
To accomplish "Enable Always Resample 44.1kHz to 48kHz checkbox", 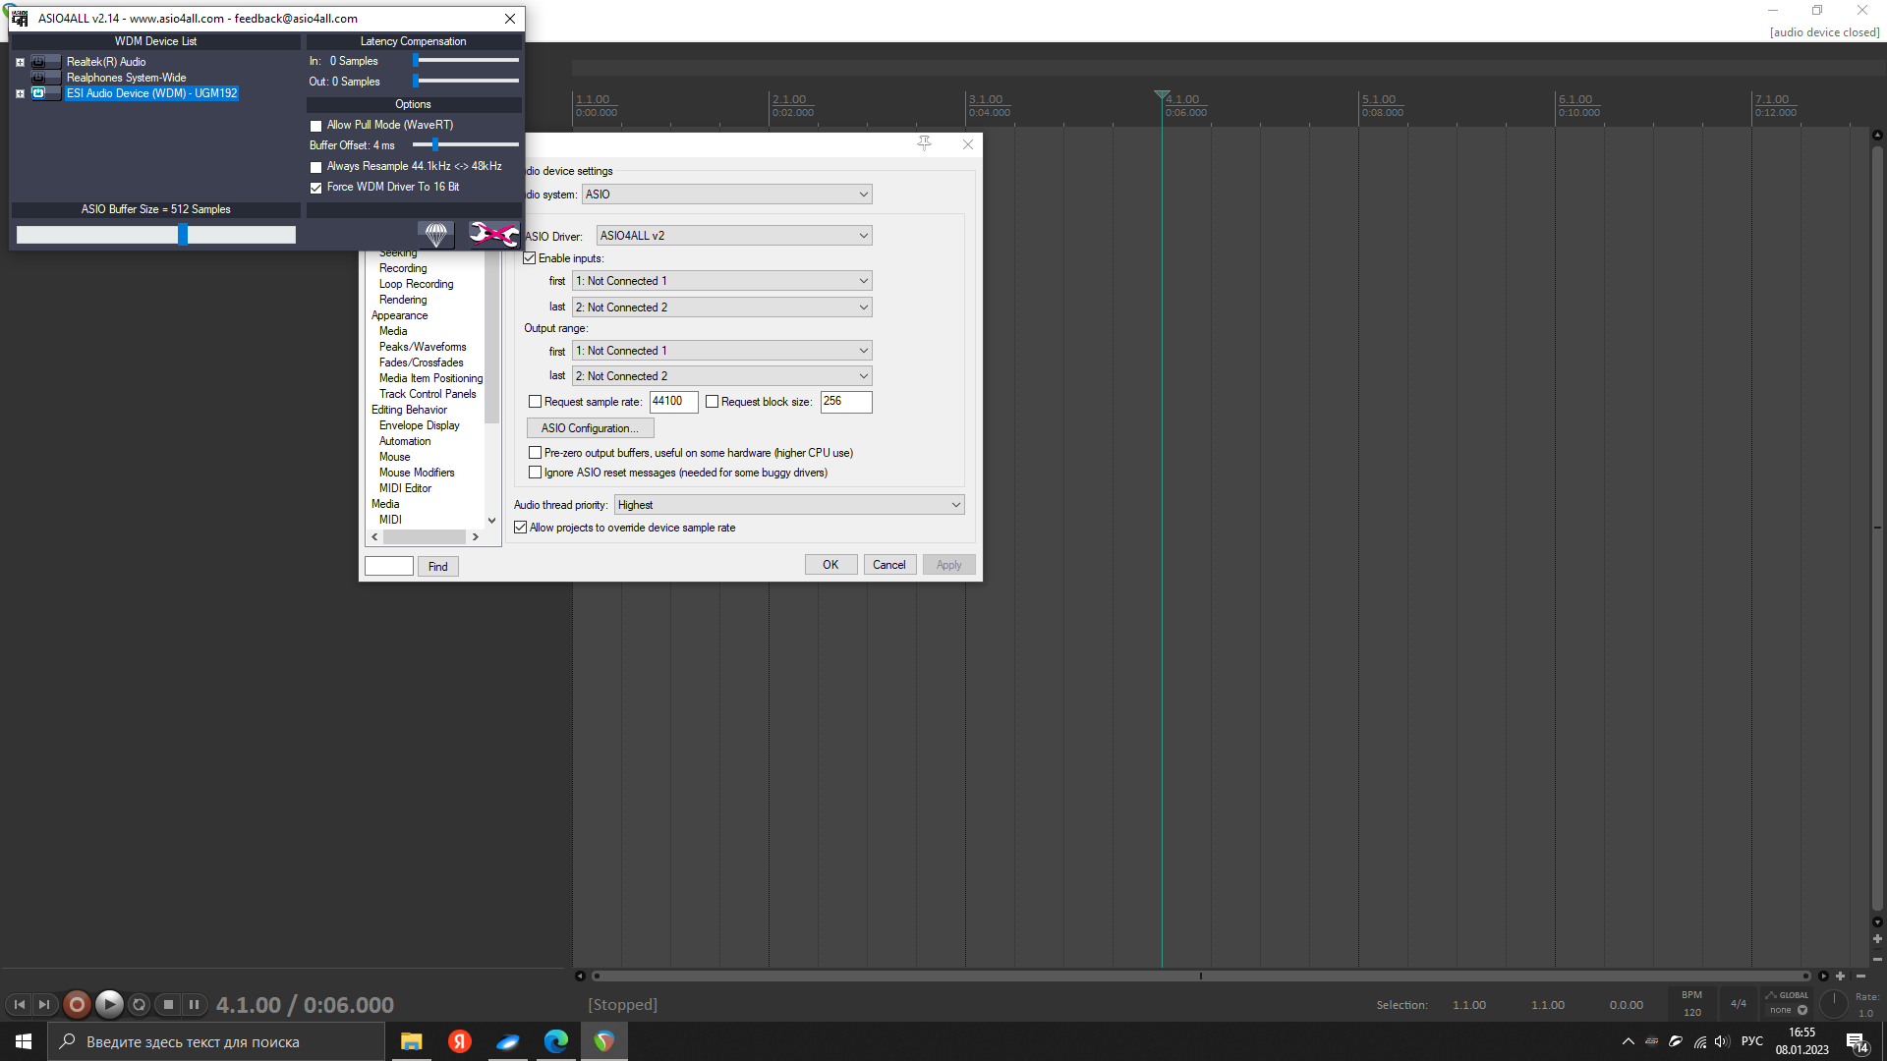I will point(316,167).
